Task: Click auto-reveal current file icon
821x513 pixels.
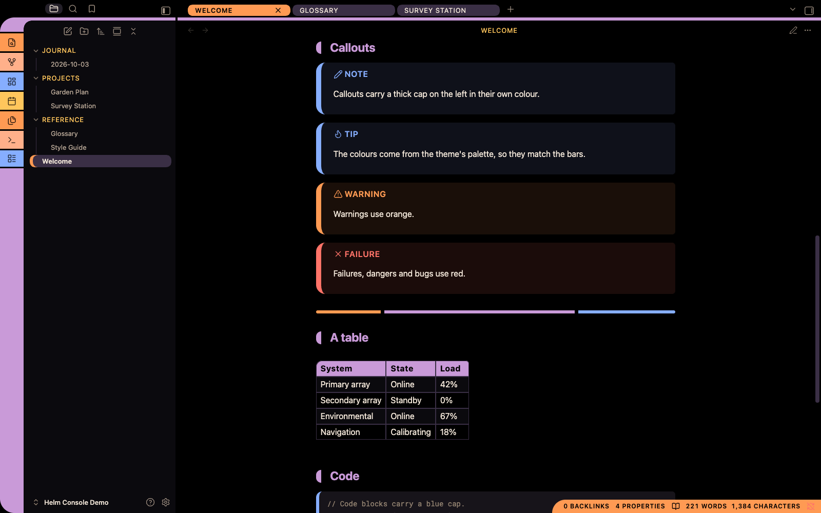Action: click(x=117, y=31)
